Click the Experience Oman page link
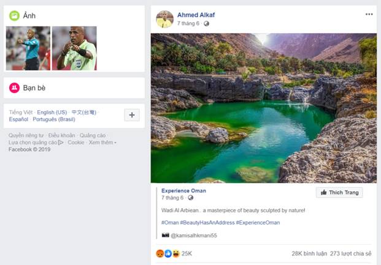381x265 pixels. [x=183, y=191]
